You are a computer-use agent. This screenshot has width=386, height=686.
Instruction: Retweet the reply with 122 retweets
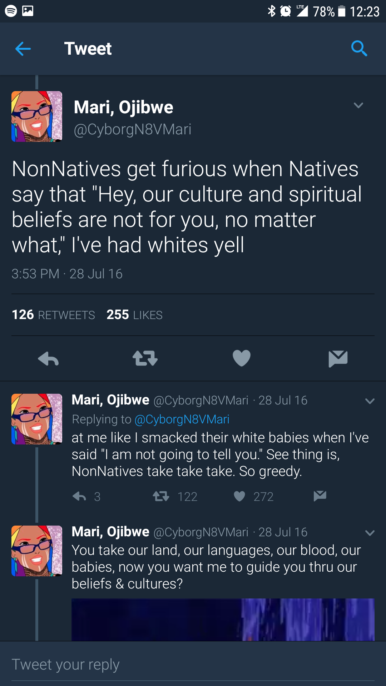tap(161, 496)
